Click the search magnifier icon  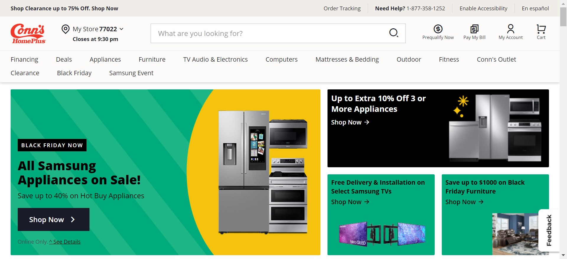[x=393, y=33]
